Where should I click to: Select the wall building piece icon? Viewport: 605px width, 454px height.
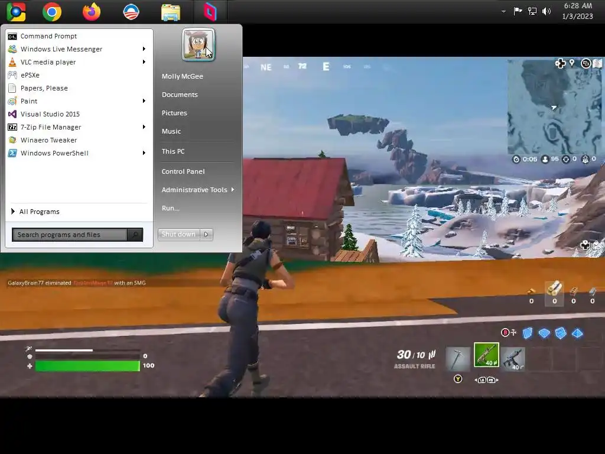click(x=528, y=333)
